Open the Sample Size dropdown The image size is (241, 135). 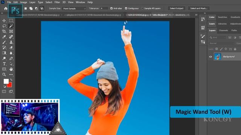pos(74,9)
